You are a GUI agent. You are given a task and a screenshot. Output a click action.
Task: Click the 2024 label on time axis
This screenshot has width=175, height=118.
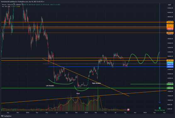[145, 113]
